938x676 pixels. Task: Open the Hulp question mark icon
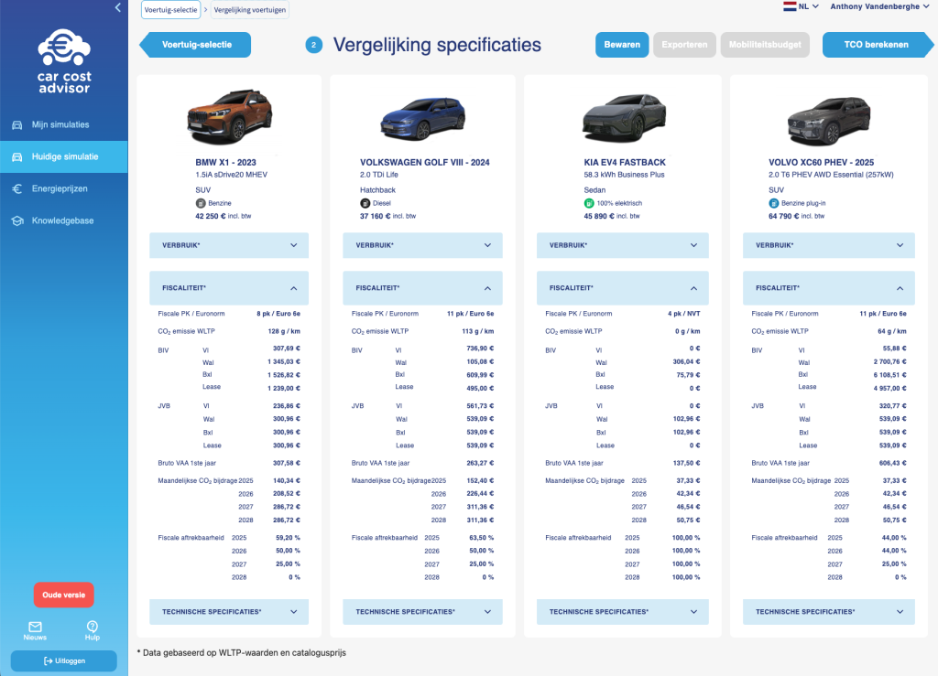click(92, 628)
